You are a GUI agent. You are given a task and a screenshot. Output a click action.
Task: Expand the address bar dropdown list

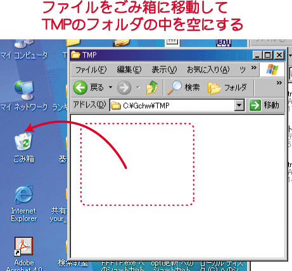(239, 105)
